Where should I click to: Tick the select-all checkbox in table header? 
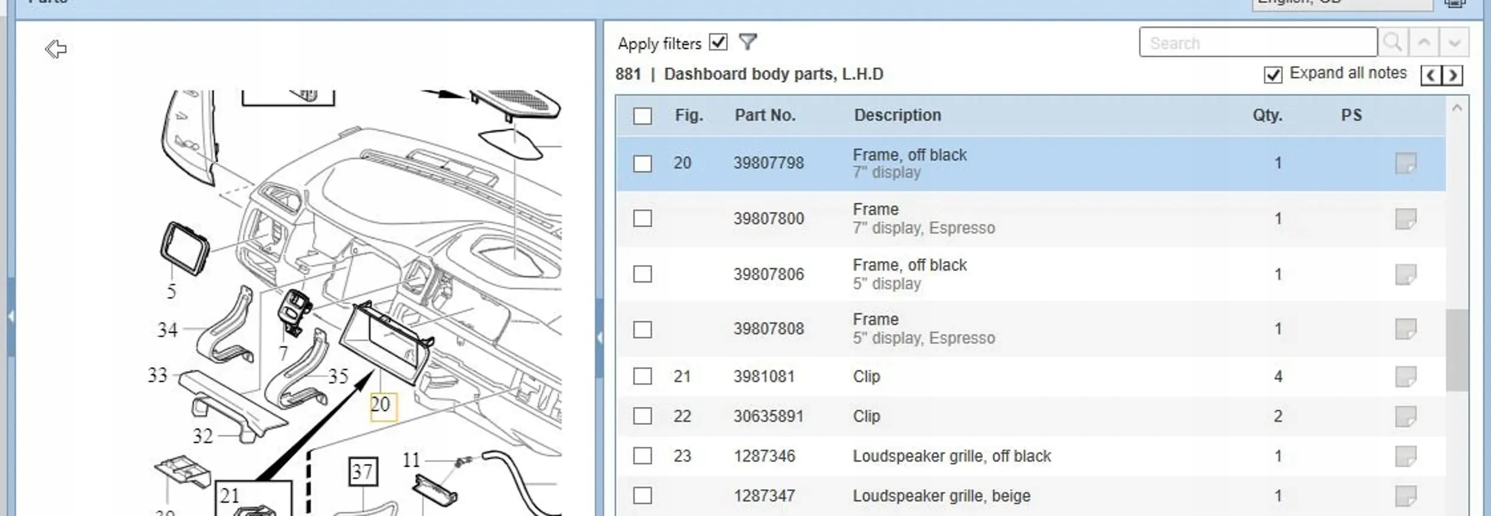(642, 116)
